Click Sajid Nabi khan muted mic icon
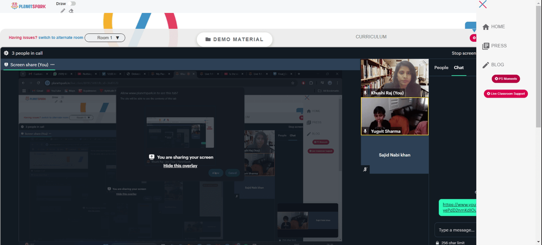The image size is (542, 245). coord(365,170)
